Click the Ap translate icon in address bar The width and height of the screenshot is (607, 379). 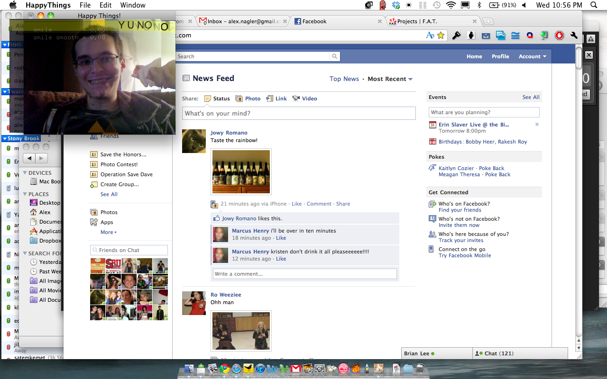[430, 35]
